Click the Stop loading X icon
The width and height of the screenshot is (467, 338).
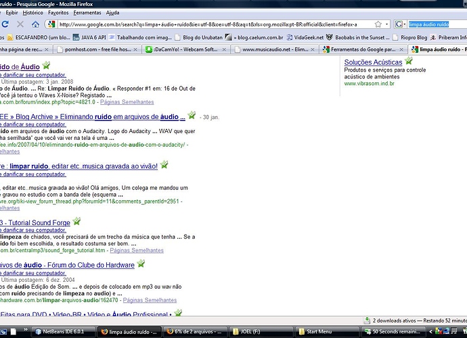click(x=20, y=24)
